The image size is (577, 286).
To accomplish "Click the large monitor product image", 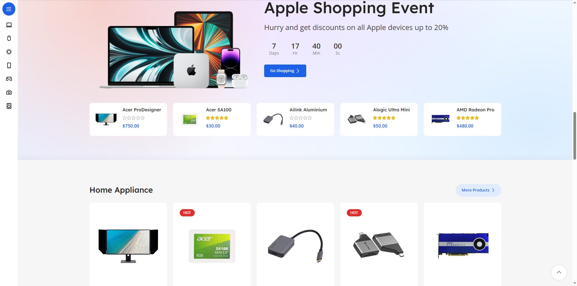I will click(x=128, y=246).
